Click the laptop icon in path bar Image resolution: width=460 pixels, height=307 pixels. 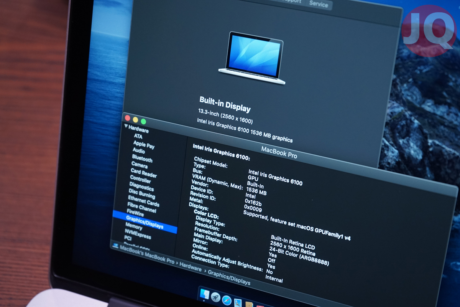[115, 245]
